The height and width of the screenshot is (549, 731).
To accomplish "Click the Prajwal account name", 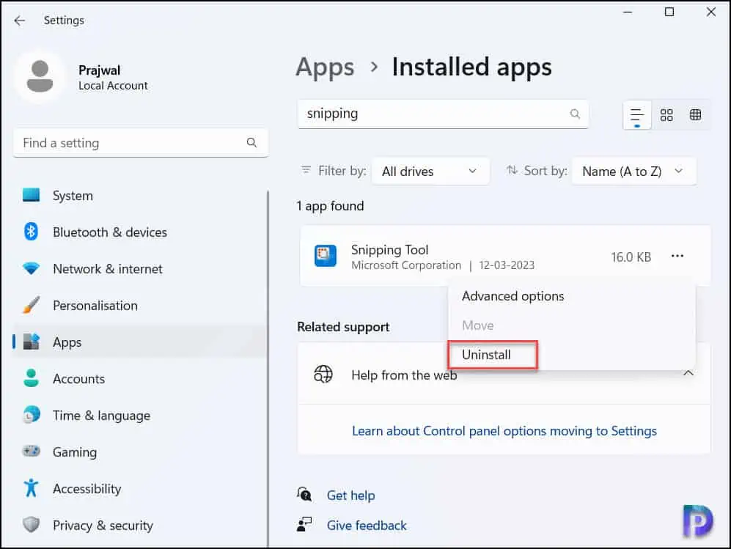I will coord(99,70).
